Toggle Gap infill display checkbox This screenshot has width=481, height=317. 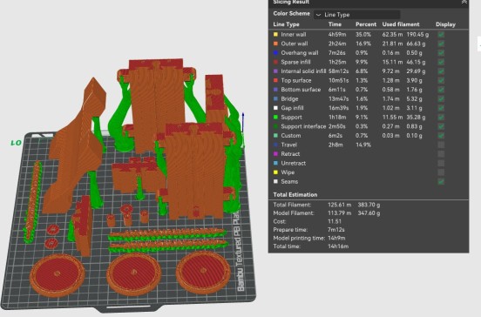click(x=441, y=108)
